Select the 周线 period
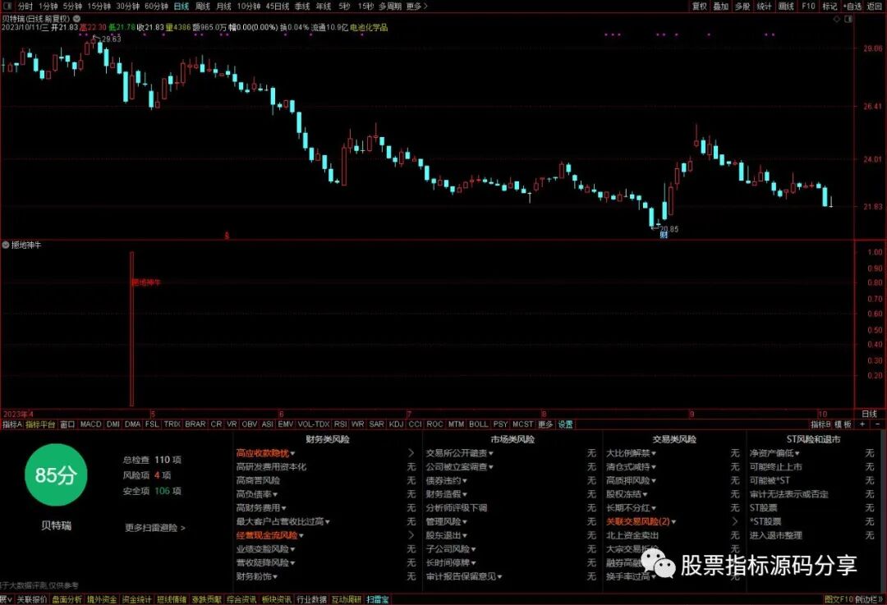The width and height of the screenshot is (887, 605). click(x=203, y=7)
